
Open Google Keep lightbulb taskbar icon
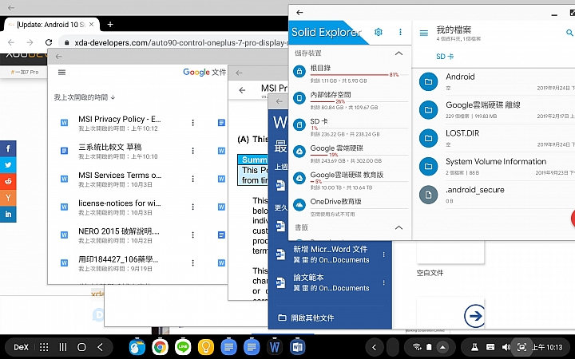click(x=206, y=347)
